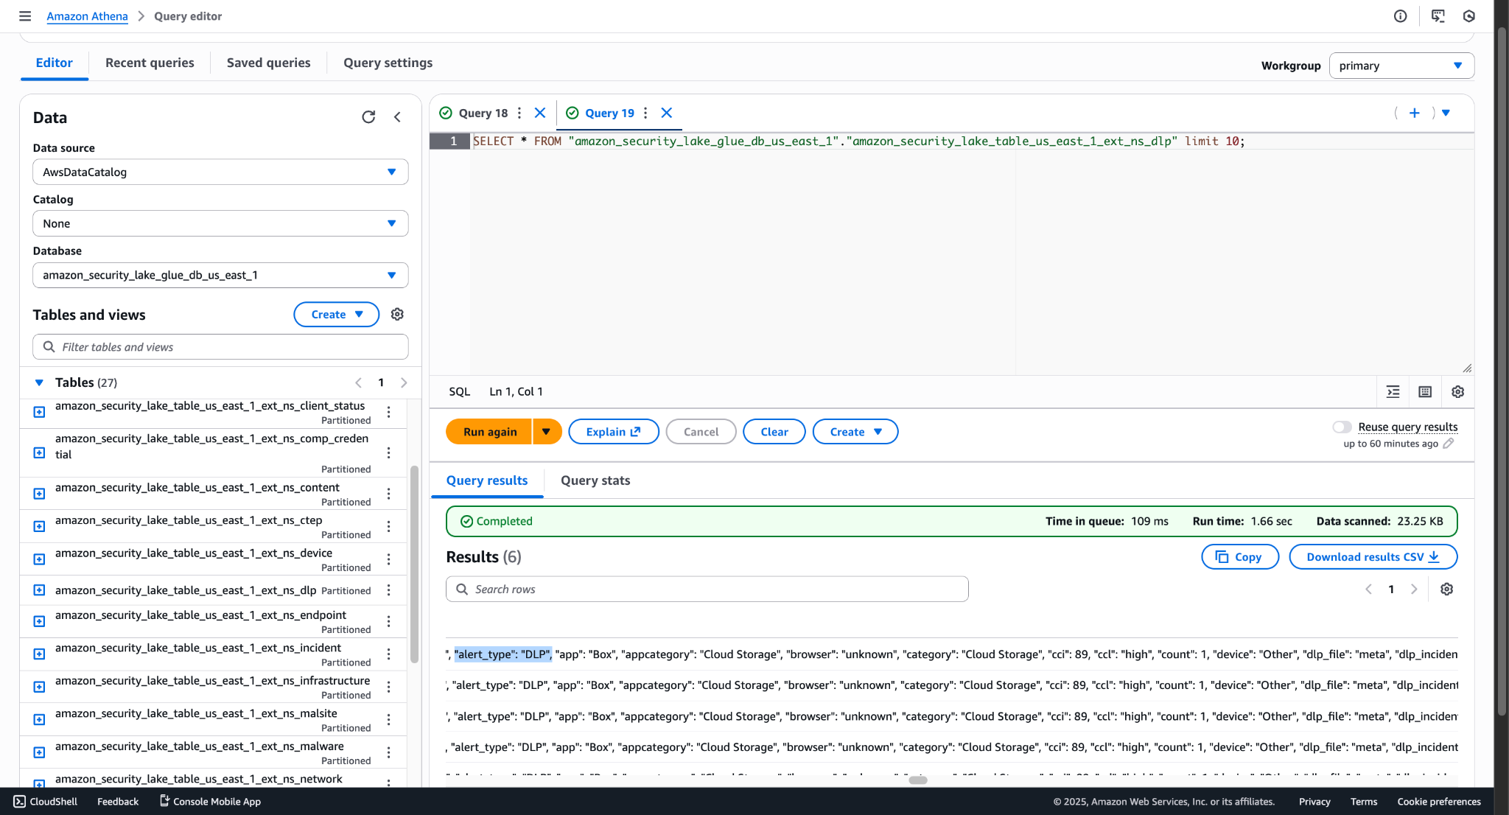
Task: Open the Run again options arrow
Action: pyautogui.click(x=547, y=432)
